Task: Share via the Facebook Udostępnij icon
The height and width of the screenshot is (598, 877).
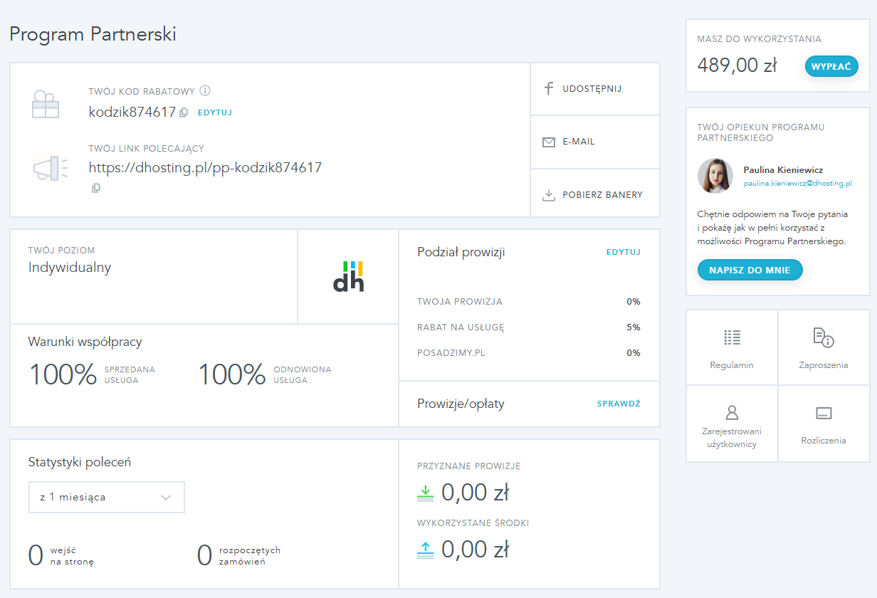Action: tap(549, 89)
